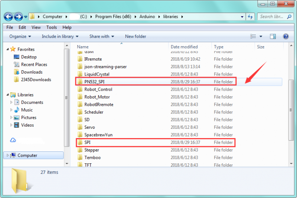Screen dimensions: 297x198
Task: Click the refresh button beside address bar
Action: point(250,17)
